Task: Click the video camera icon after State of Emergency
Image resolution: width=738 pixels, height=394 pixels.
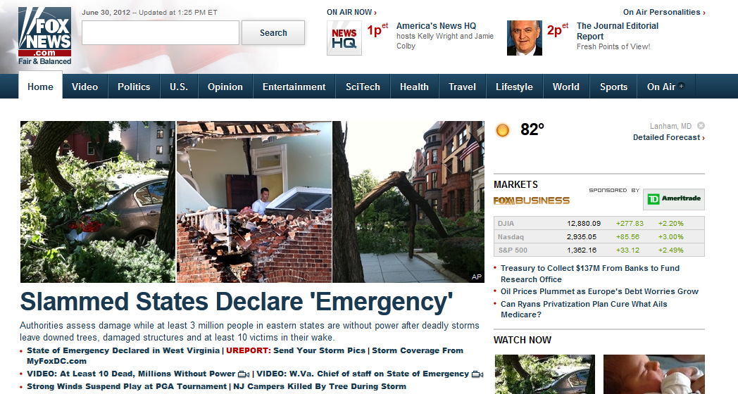Action: (477, 374)
